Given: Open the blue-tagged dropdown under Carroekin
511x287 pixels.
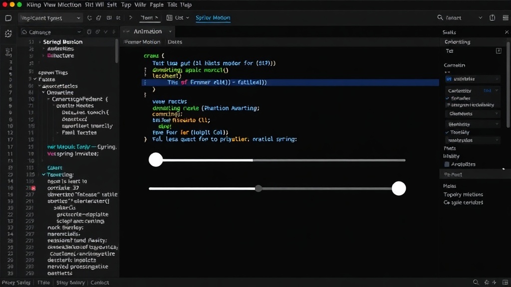Looking at the screenshot, I should pyautogui.click(x=473, y=79).
